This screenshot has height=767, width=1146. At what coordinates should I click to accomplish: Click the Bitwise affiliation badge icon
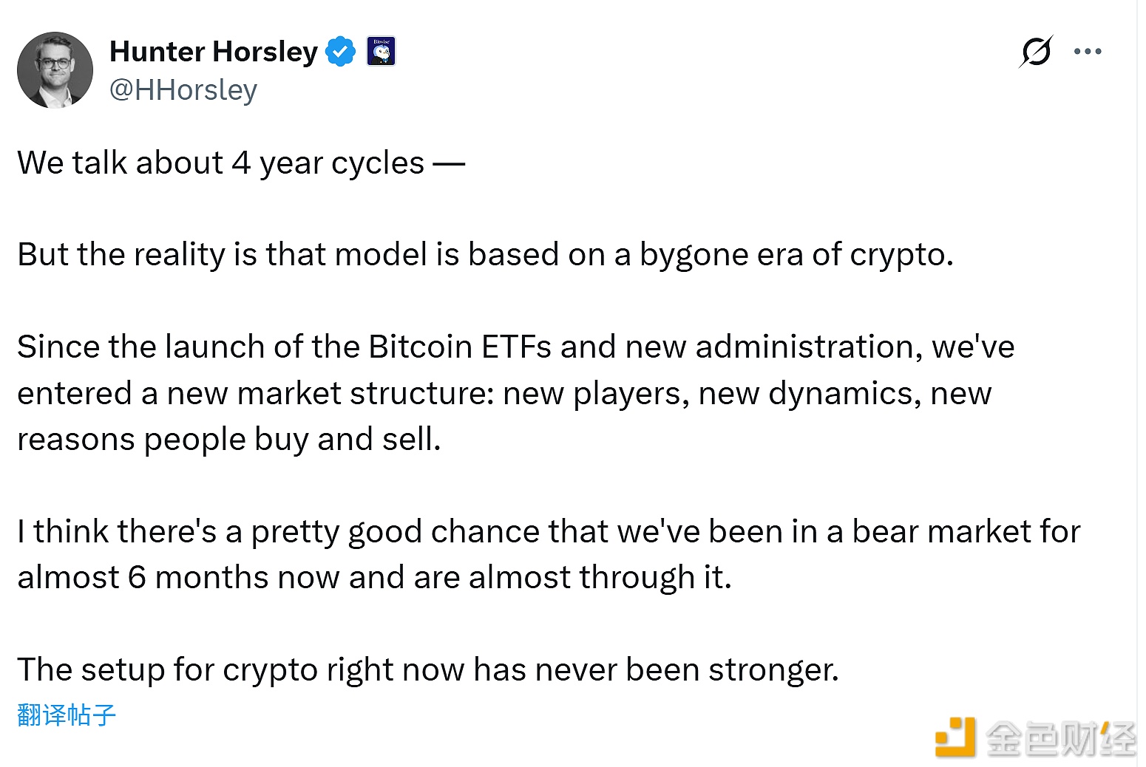point(382,52)
